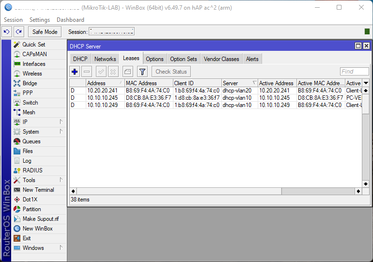373x262 pixels.
Task: Switch to the DHCP tab
Action: (x=80, y=59)
